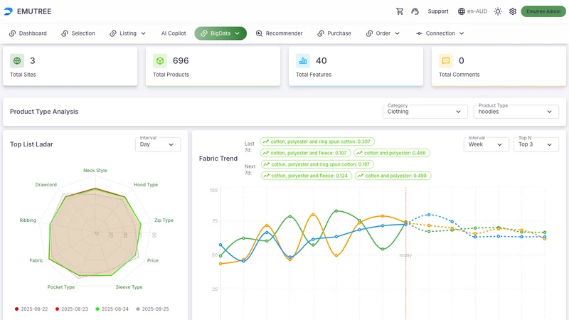
Task: Click the Pocket Type radar axis label
Action: click(61, 287)
